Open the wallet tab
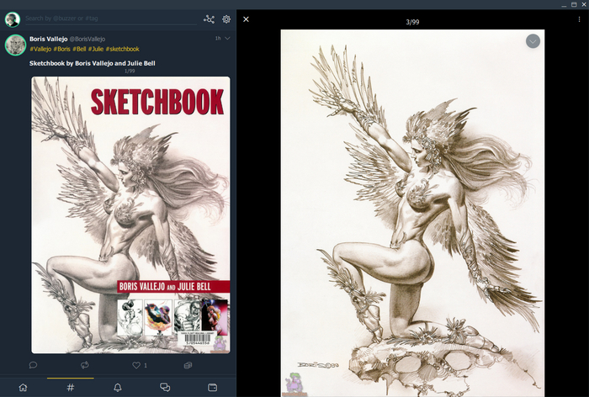This screenshot has width=589, height=397. point(213,387)
